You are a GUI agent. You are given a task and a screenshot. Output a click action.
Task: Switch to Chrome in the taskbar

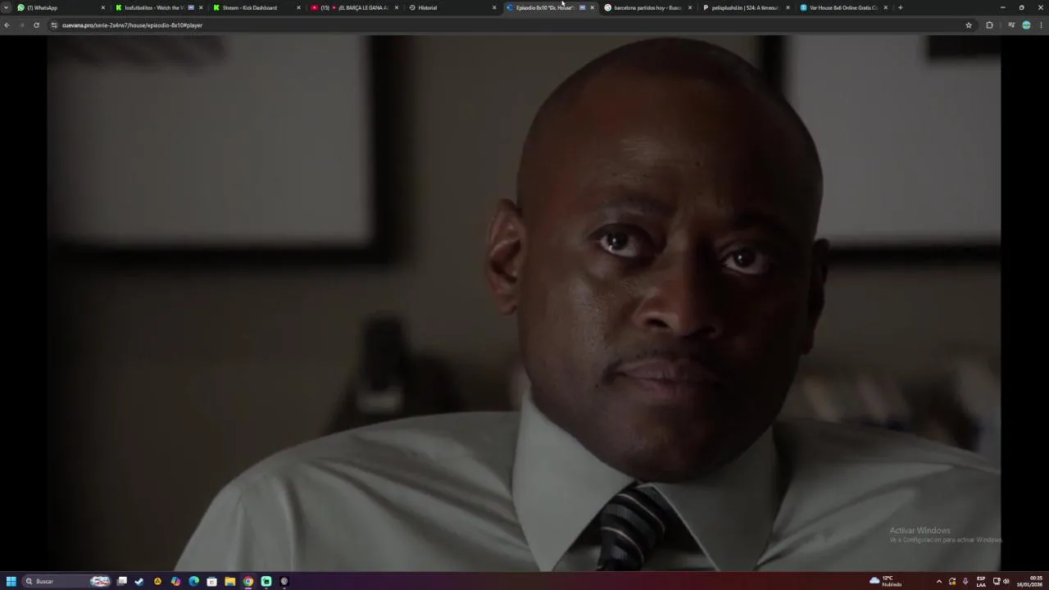click(247, 581)
